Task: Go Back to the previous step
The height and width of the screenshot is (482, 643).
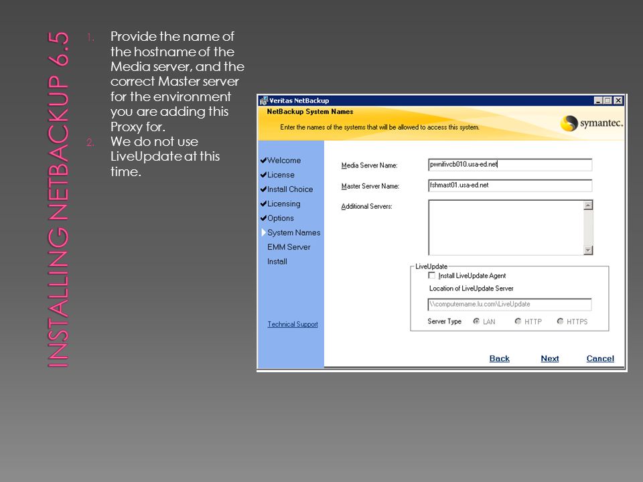Action: point(499,359)
